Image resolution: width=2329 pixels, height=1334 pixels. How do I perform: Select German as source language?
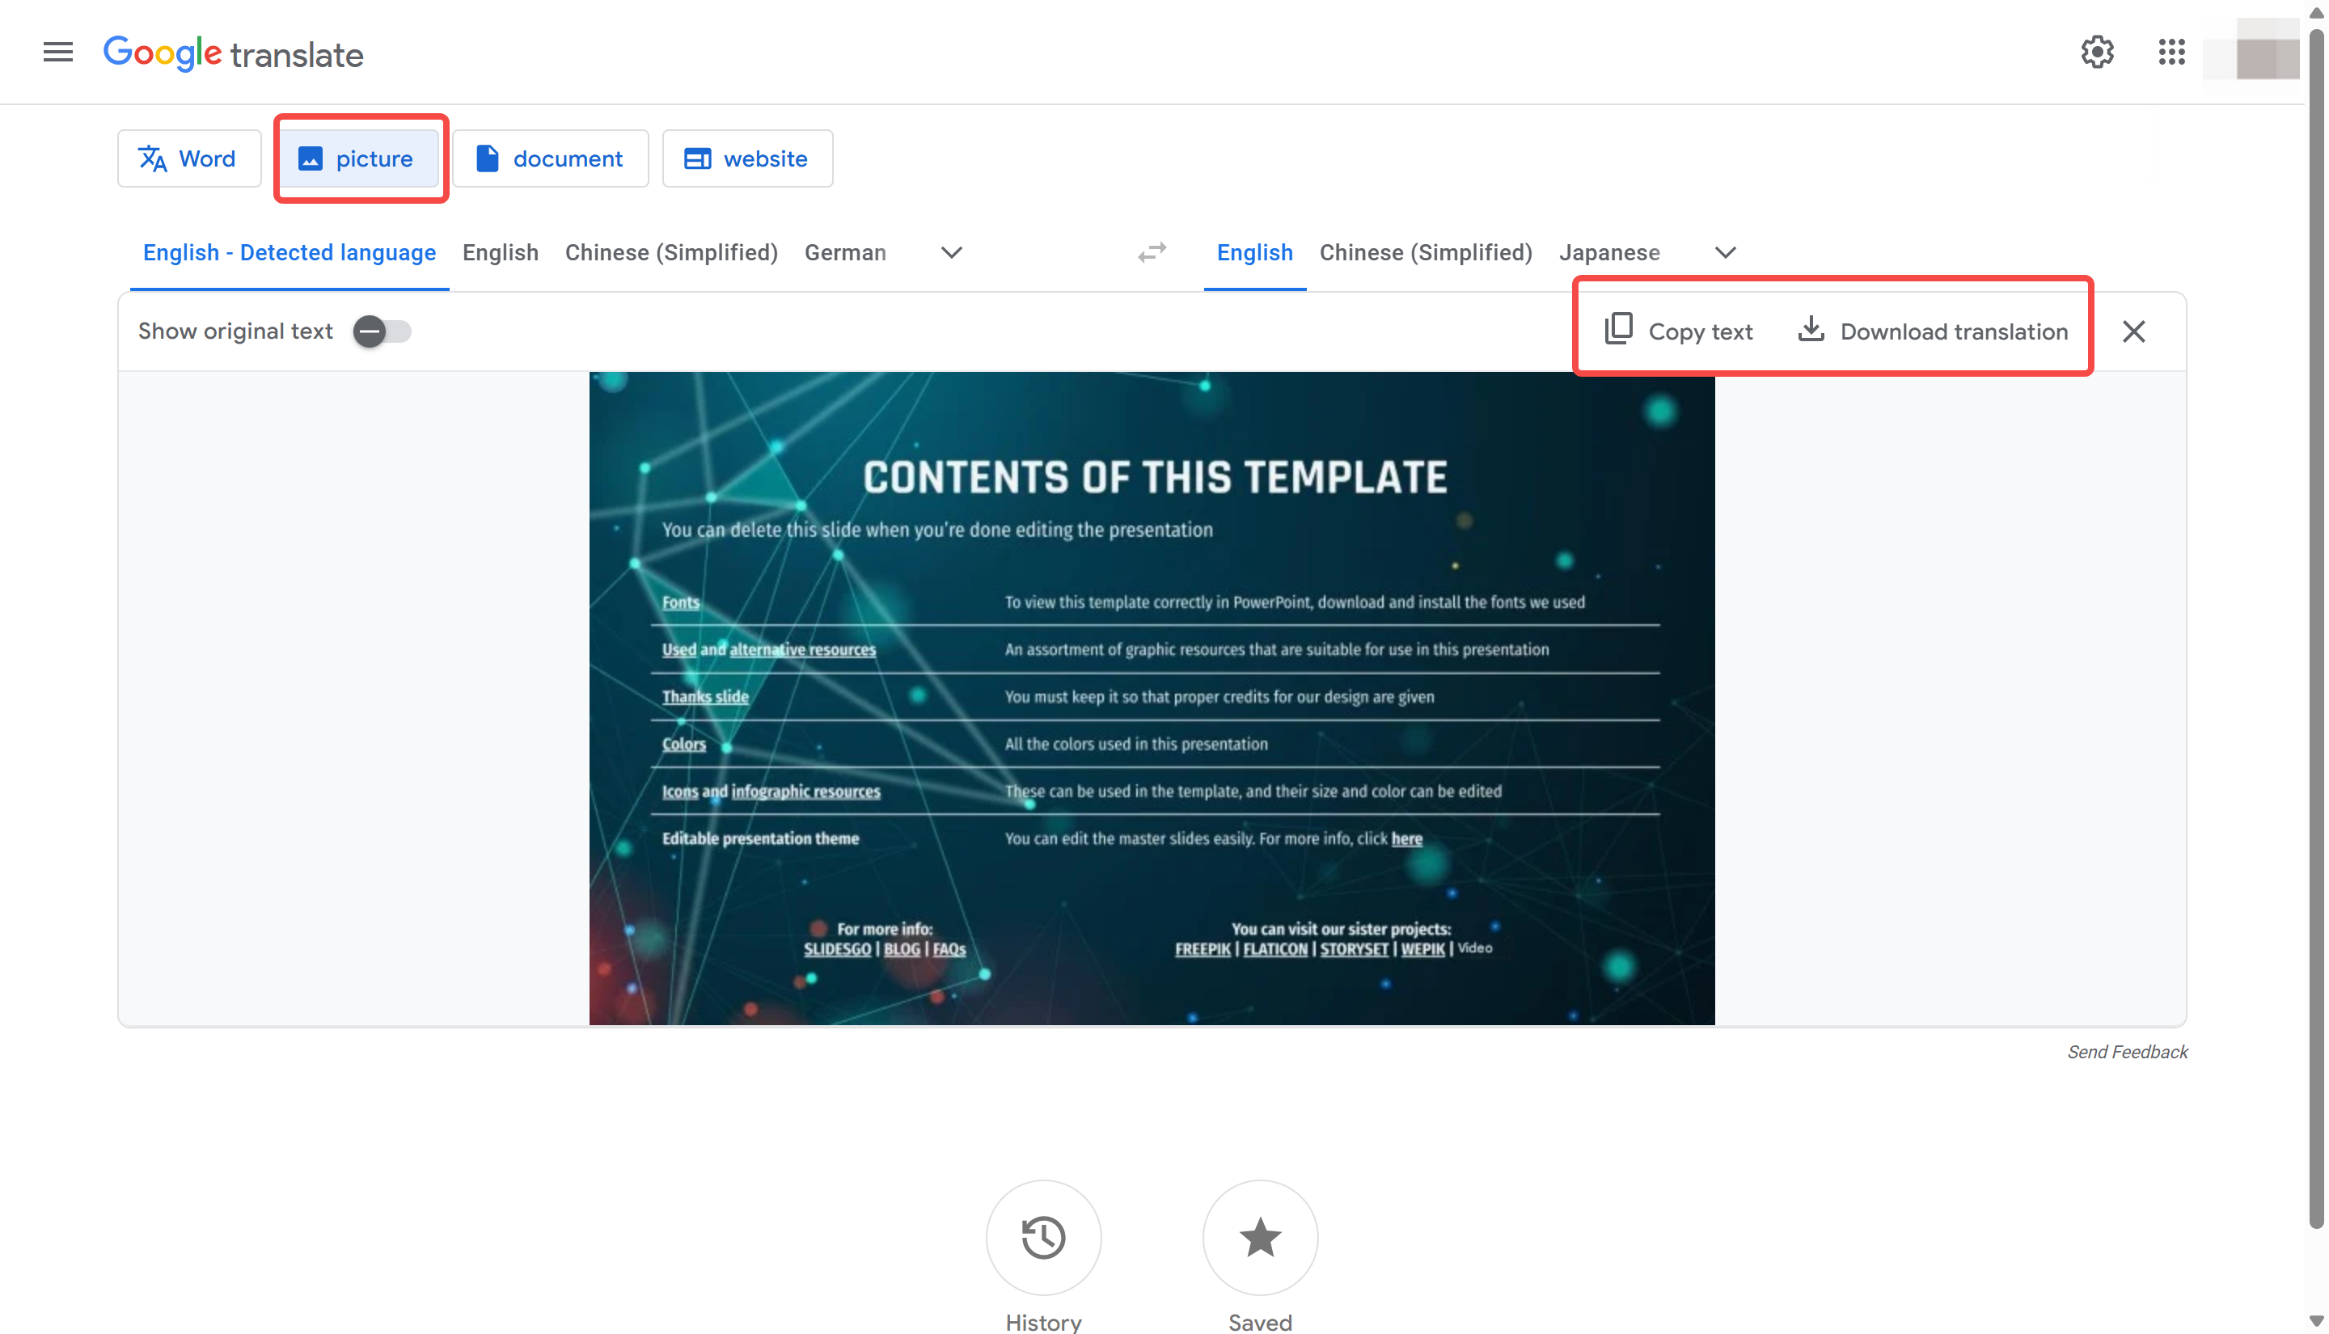pyautogui.click(x=846, y=253)
